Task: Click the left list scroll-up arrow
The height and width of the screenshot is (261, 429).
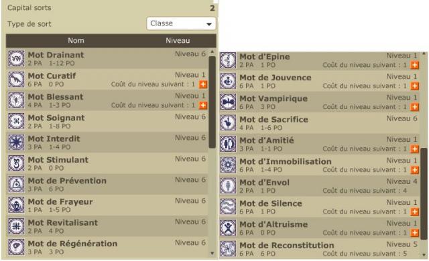Action: [212, 52]
